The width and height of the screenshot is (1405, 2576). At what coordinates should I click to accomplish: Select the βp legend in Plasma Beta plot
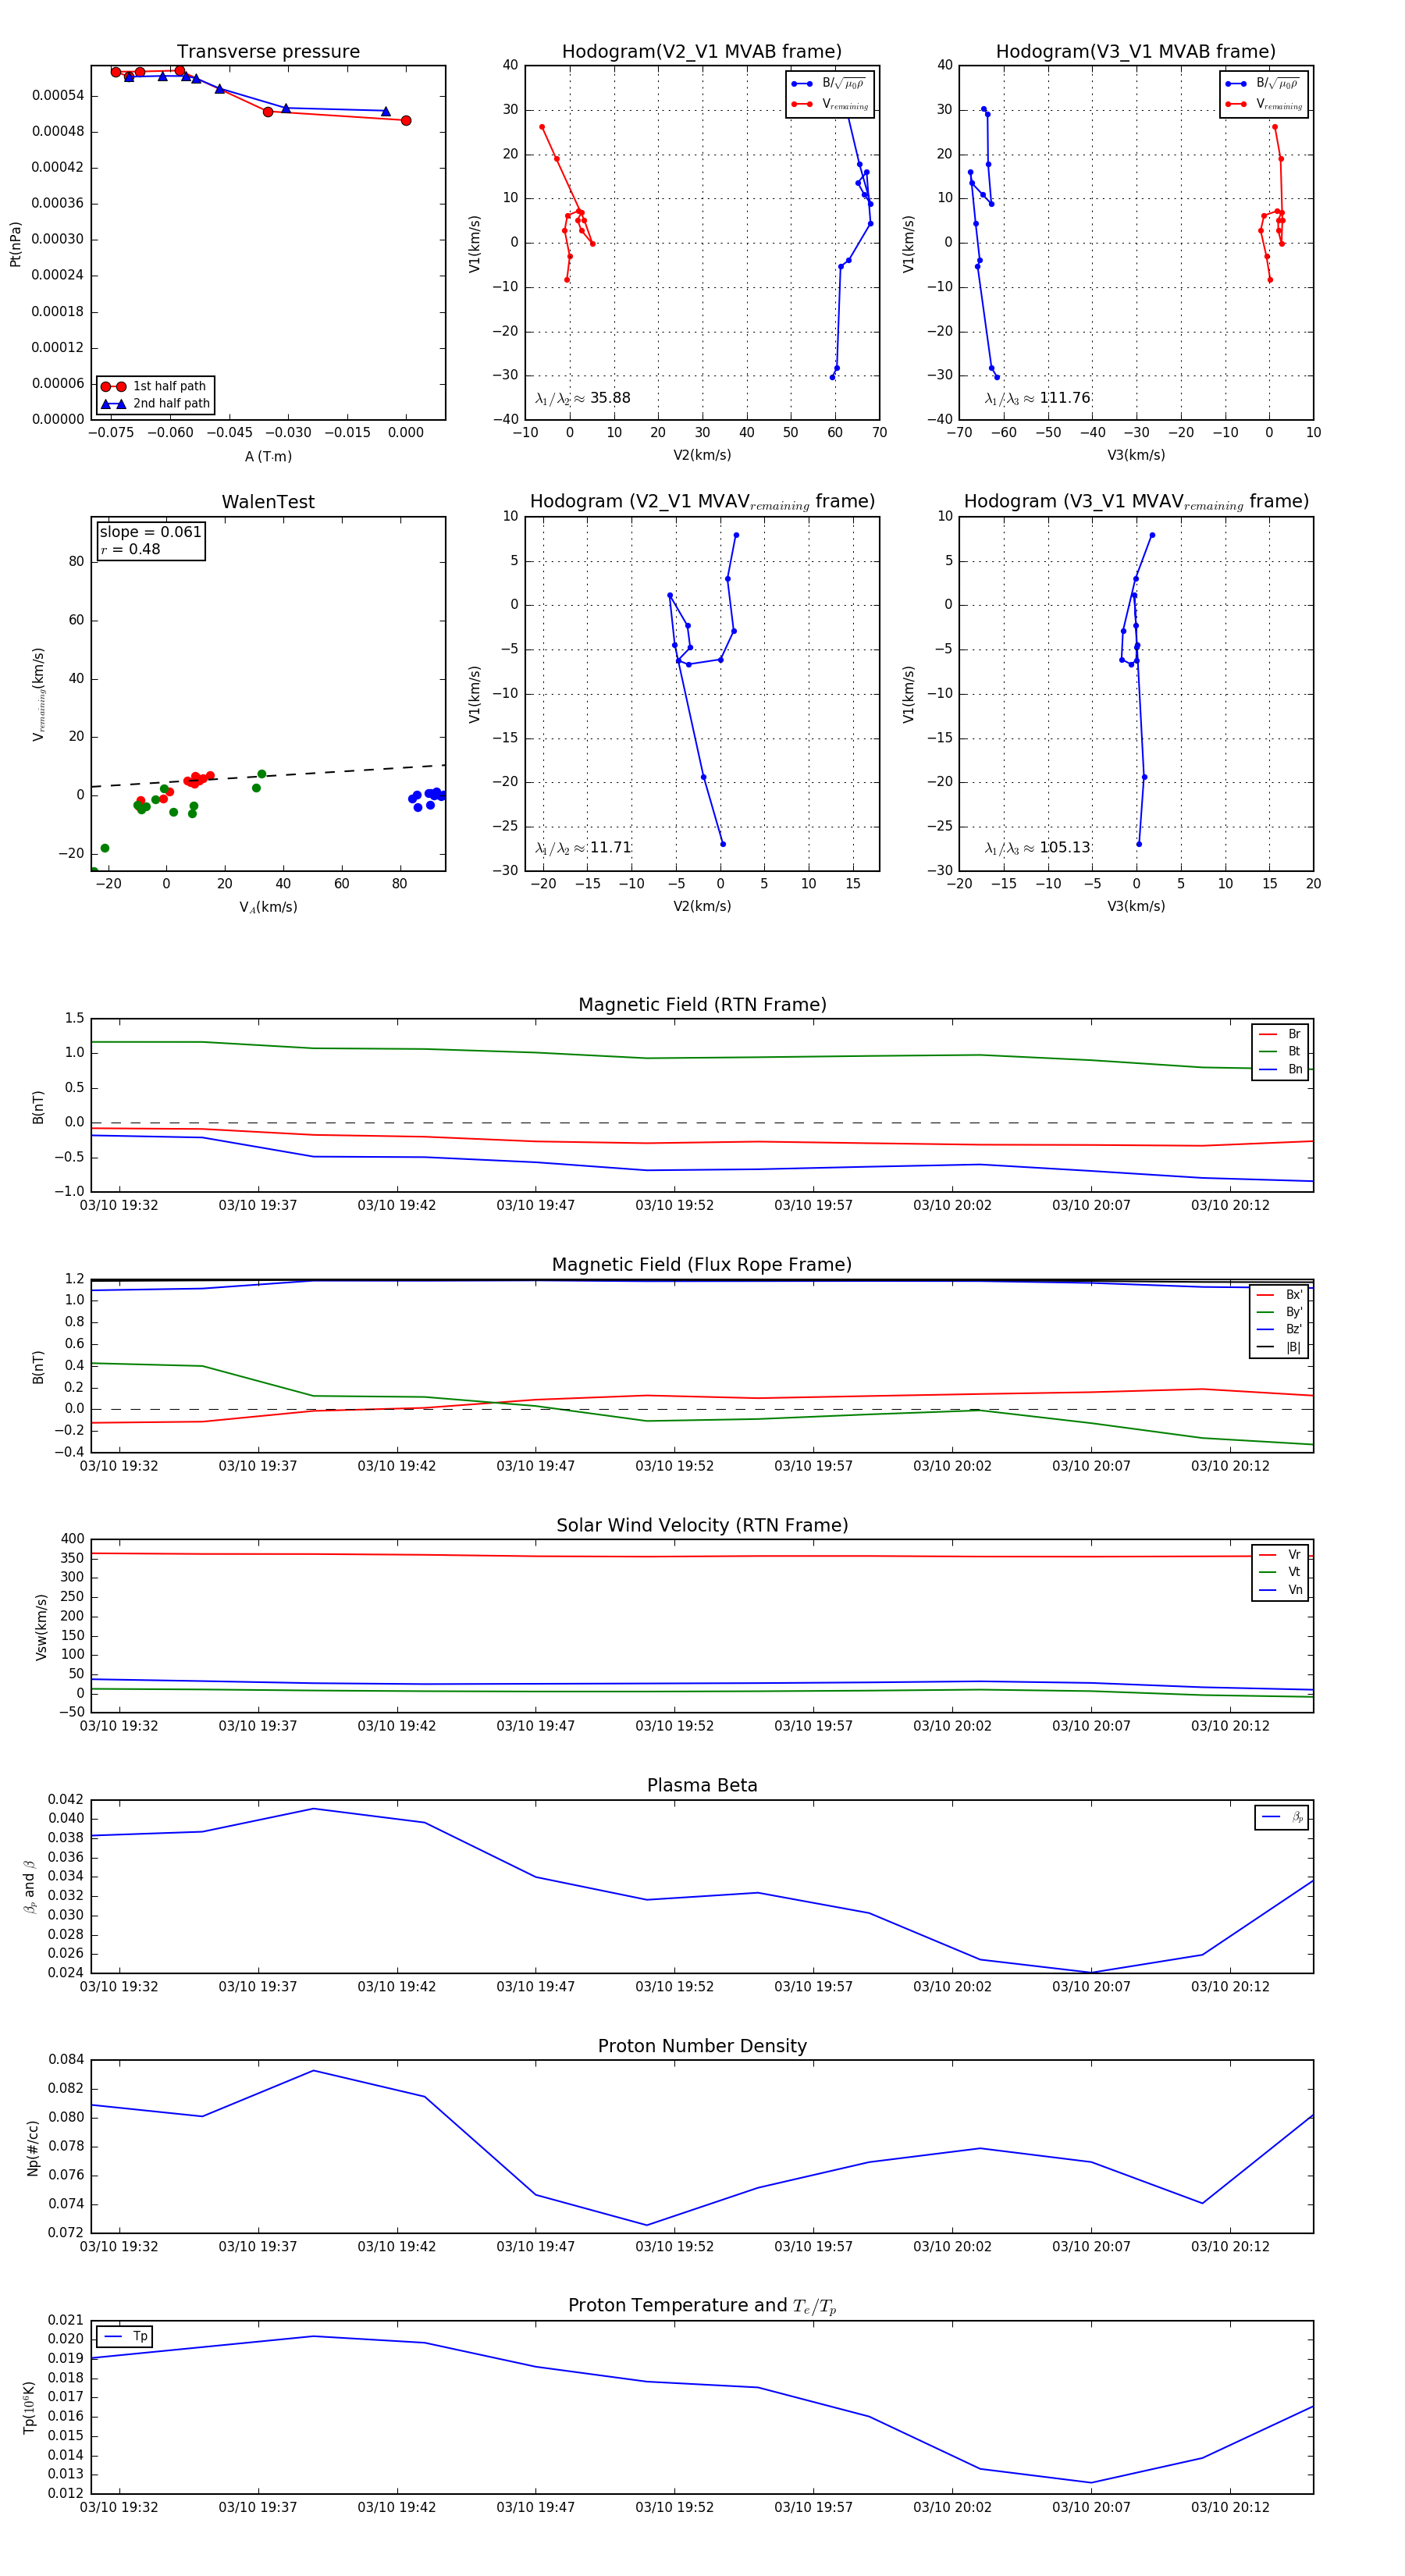tap(1282, 1817)
